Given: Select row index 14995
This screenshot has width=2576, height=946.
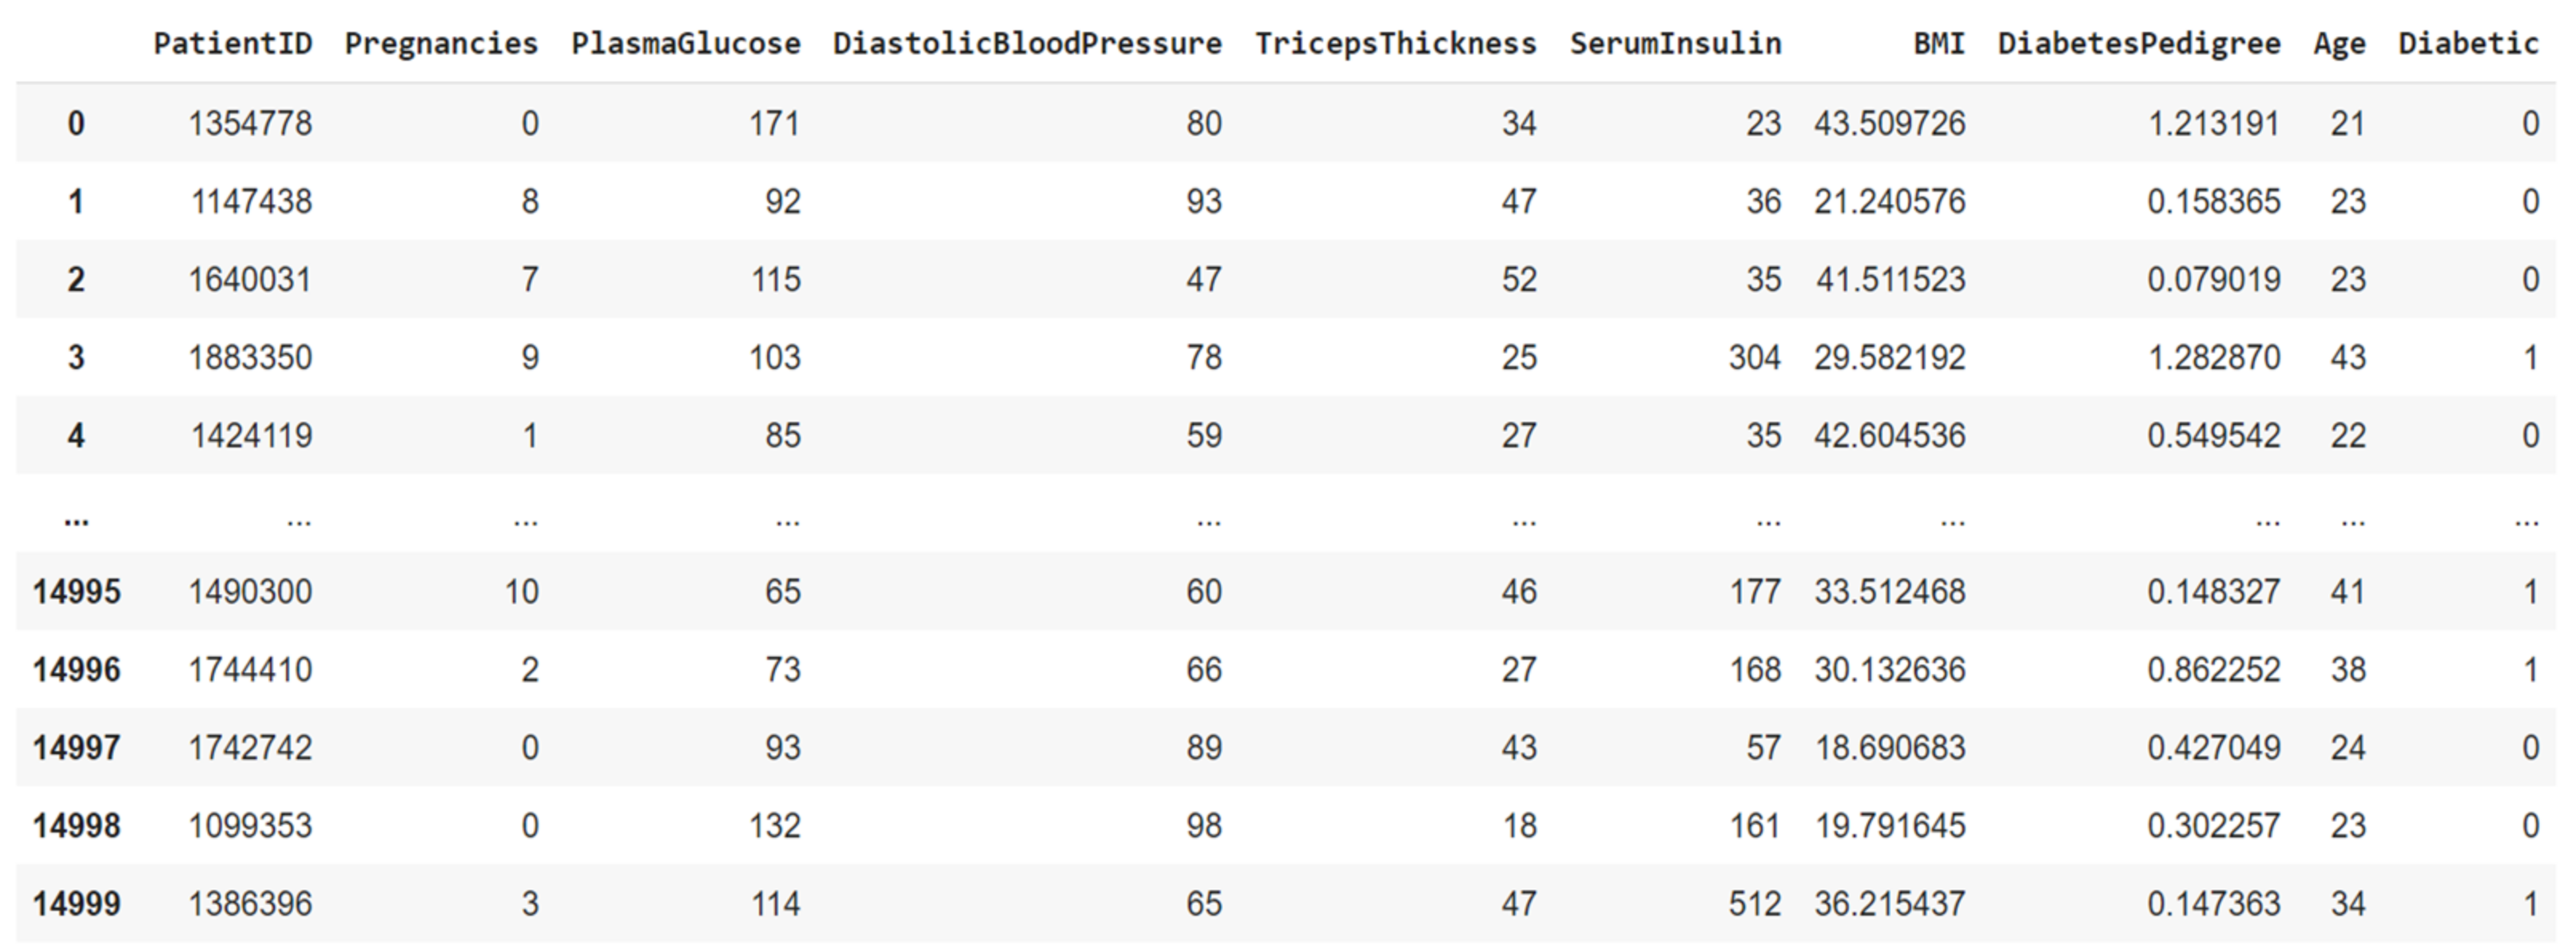Looking at the screenshot, I should click(x=76, y=591).
